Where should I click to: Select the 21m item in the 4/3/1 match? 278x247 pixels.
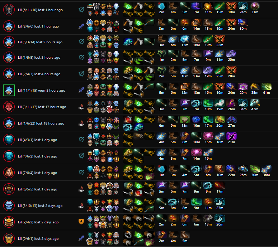(231, 136)
